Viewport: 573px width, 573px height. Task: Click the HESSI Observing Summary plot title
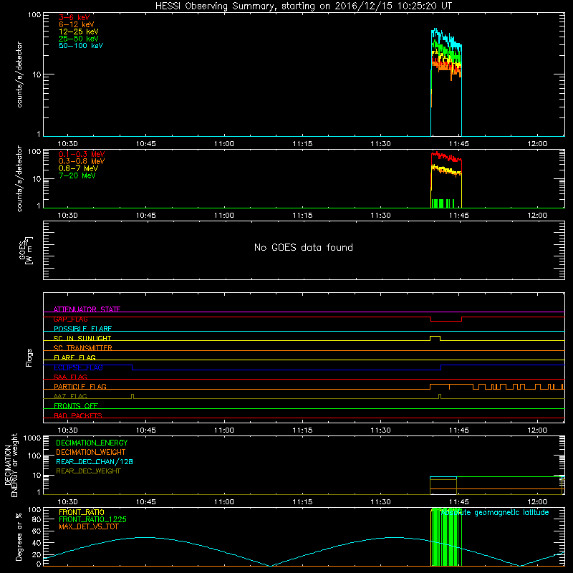[303, 6]
